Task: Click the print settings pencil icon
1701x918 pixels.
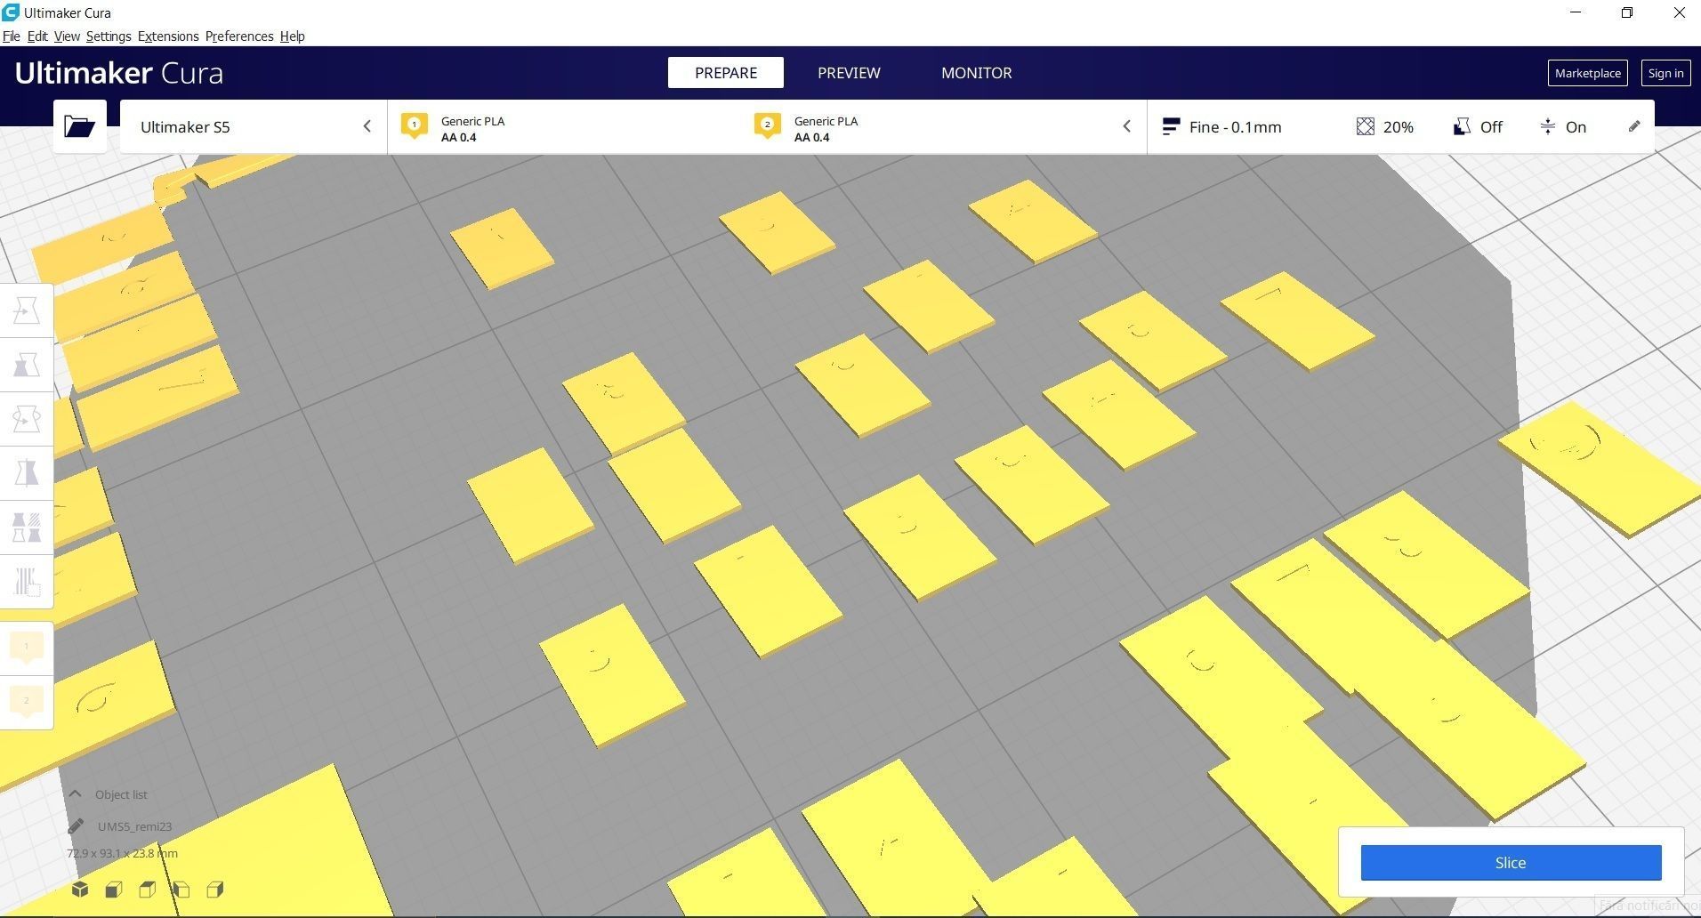Action: (x=1634, y=126)
